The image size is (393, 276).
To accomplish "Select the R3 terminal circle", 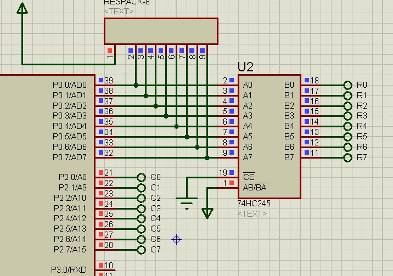I will (347, 116).
